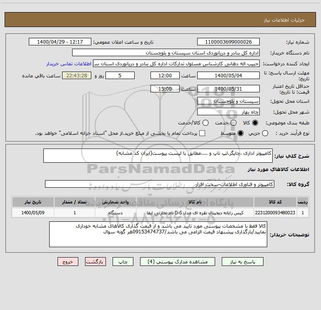Click buyer organization name field
The width and height of the screenshot is (321, 310).
[x=166, y=53]
